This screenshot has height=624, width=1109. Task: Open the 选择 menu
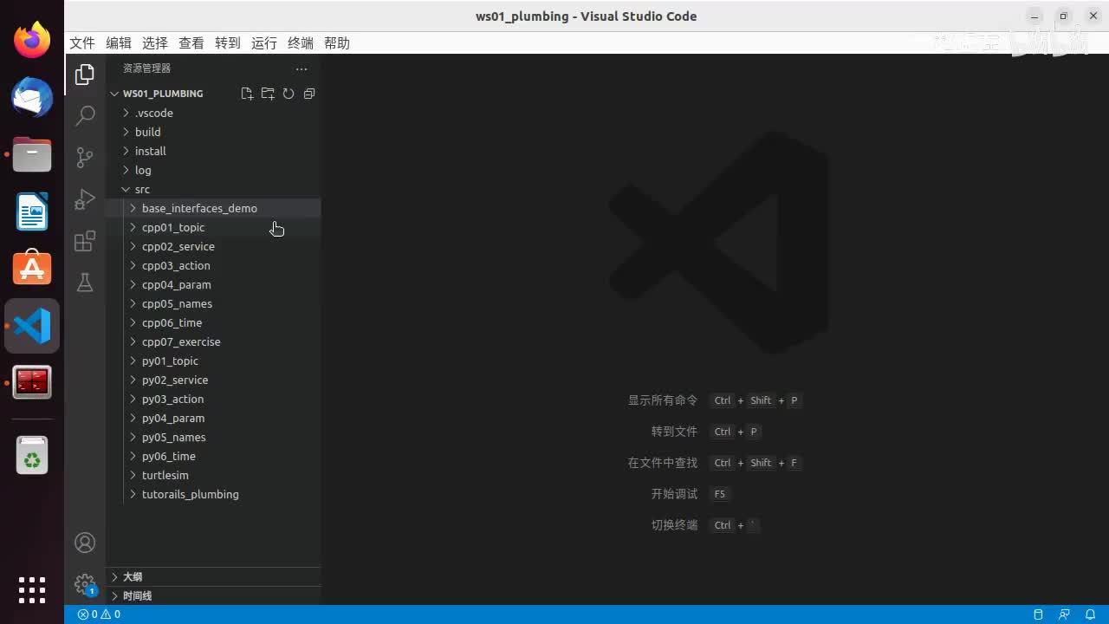click(155, 43)
